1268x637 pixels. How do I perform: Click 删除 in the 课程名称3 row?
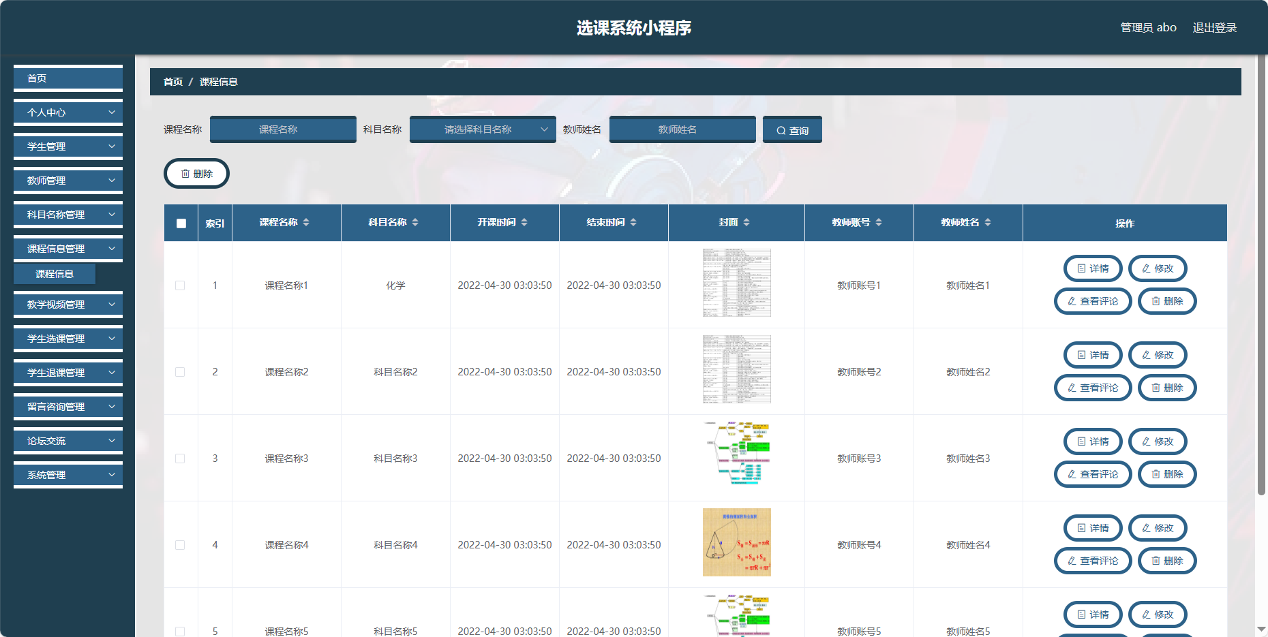[x=1167, y=474]
